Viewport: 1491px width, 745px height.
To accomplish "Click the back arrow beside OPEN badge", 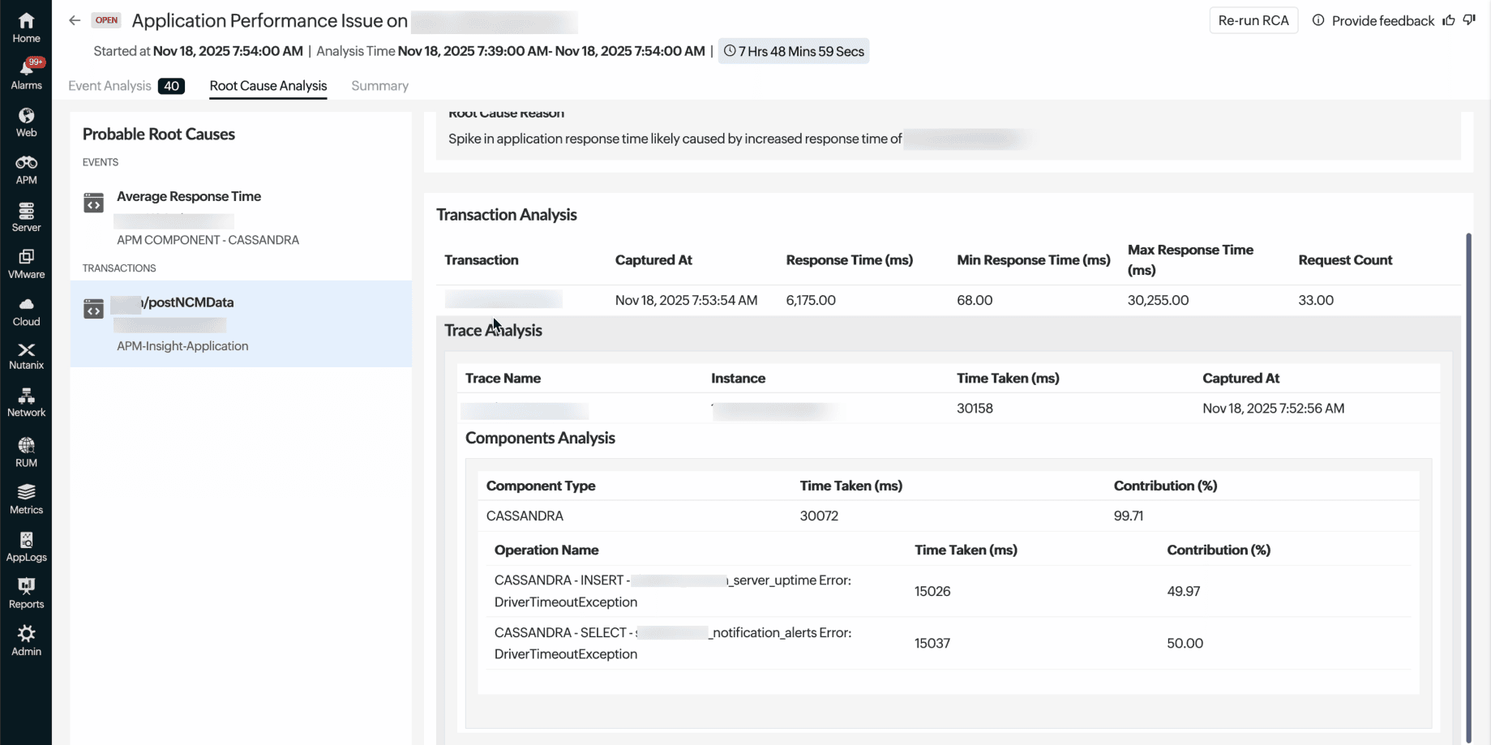I will coord(75,20).
